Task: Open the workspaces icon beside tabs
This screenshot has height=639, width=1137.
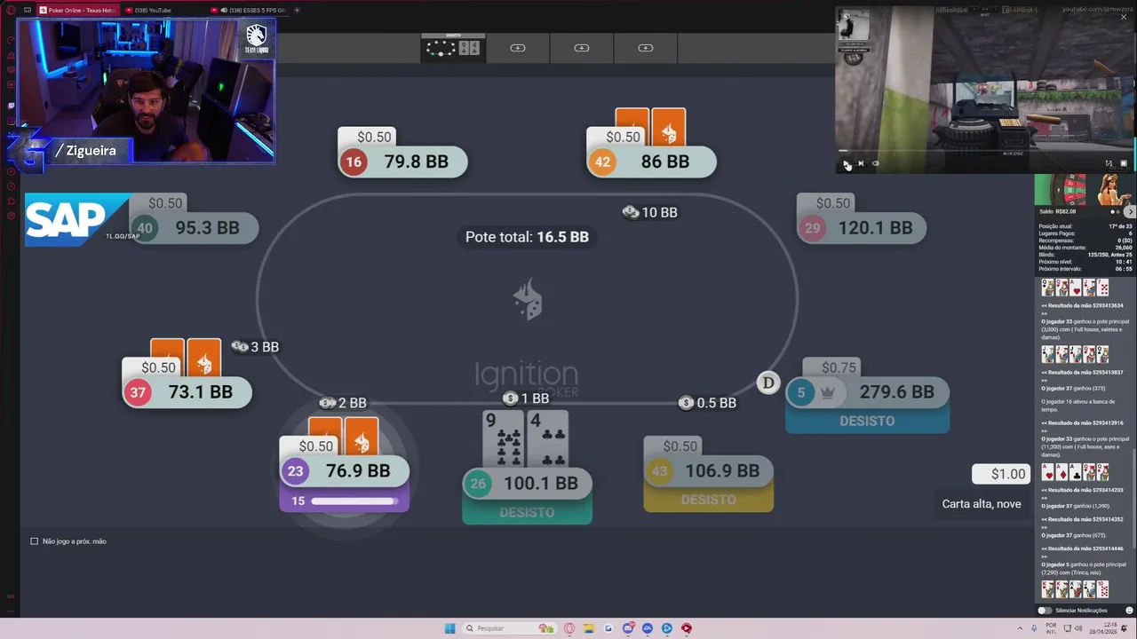Action: 28,10
